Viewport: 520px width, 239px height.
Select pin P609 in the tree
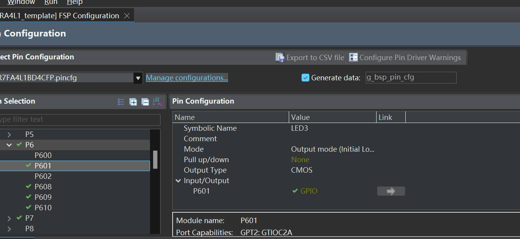click(43, 197)
